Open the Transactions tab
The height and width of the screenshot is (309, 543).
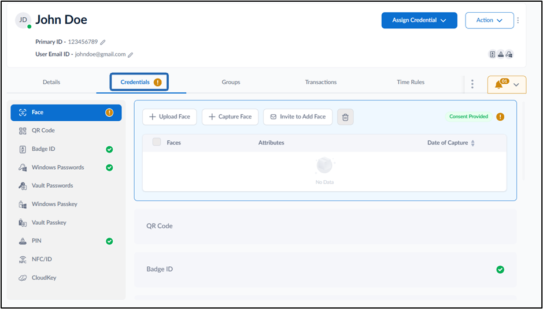(x=321, y=83)
